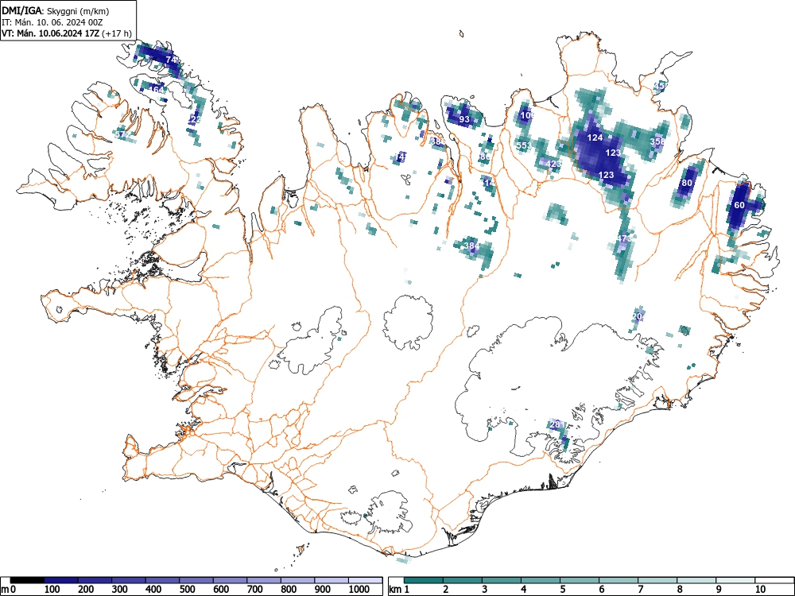The image size is (795, 596).
Task: Click the 'DMI/IGA: Skyggni (m/km)' title line
Action: (56, 10)
